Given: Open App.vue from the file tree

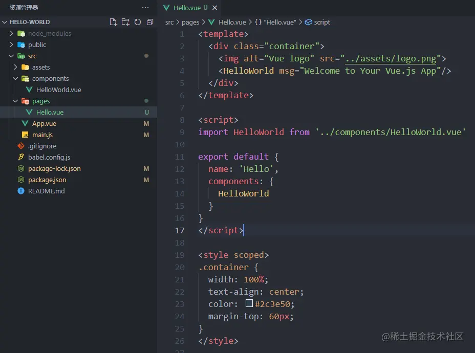Looking at the screenshot, I should tap(44, 123).
